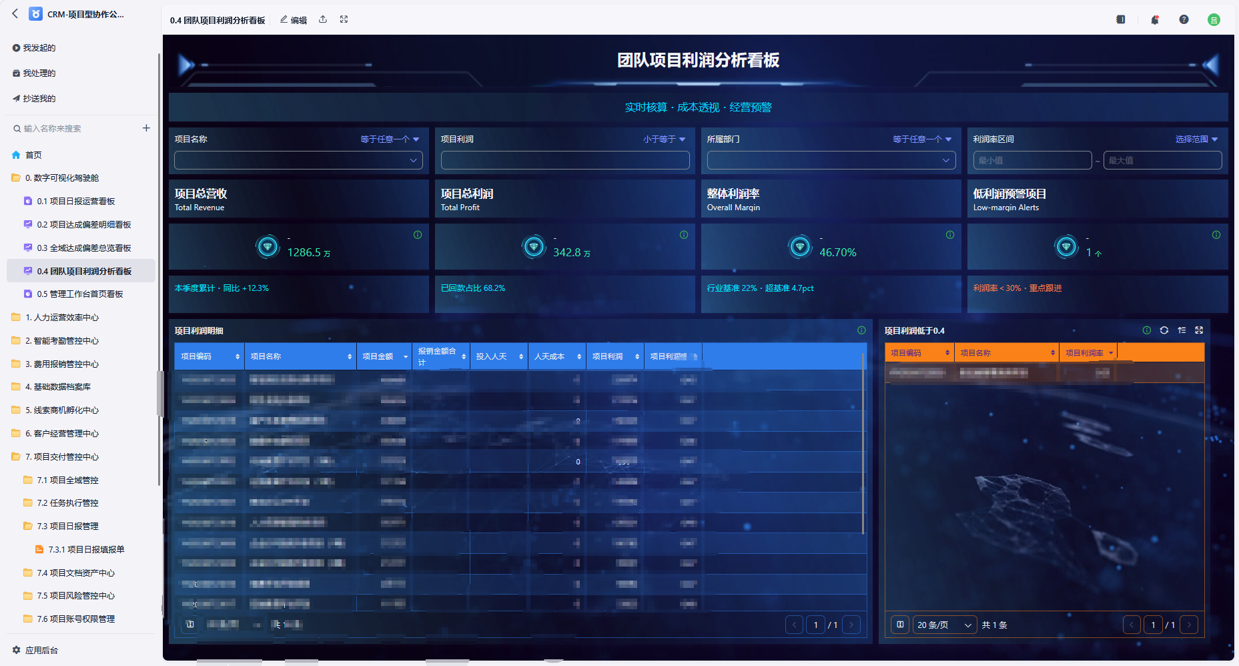This screenshot has height=666, width=1239.
Task: Enter fullscreen via the expand icon in header
Action: coord(344,19)
